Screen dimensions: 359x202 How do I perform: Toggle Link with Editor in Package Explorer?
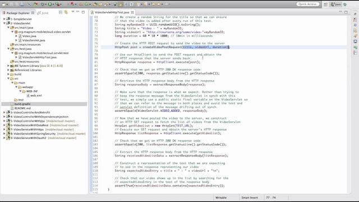click(66, 12)
